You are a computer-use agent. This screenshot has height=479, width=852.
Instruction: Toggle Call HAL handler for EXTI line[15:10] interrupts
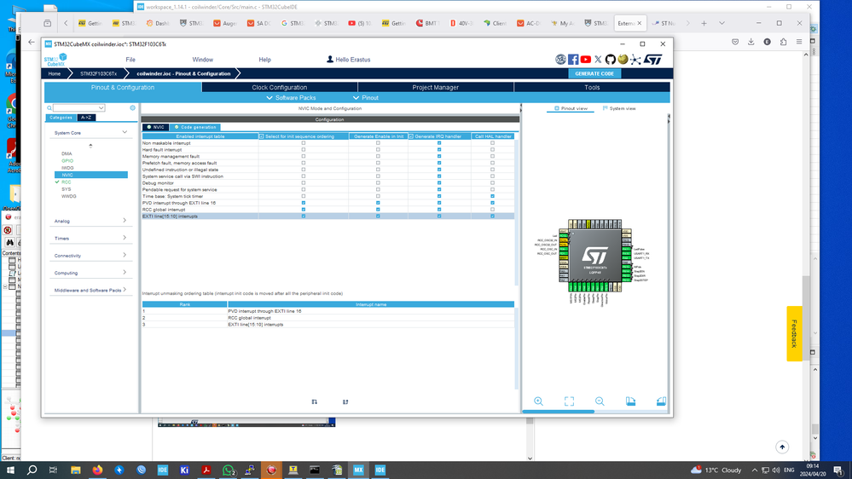pyautogui.click(x=492, y=216)
